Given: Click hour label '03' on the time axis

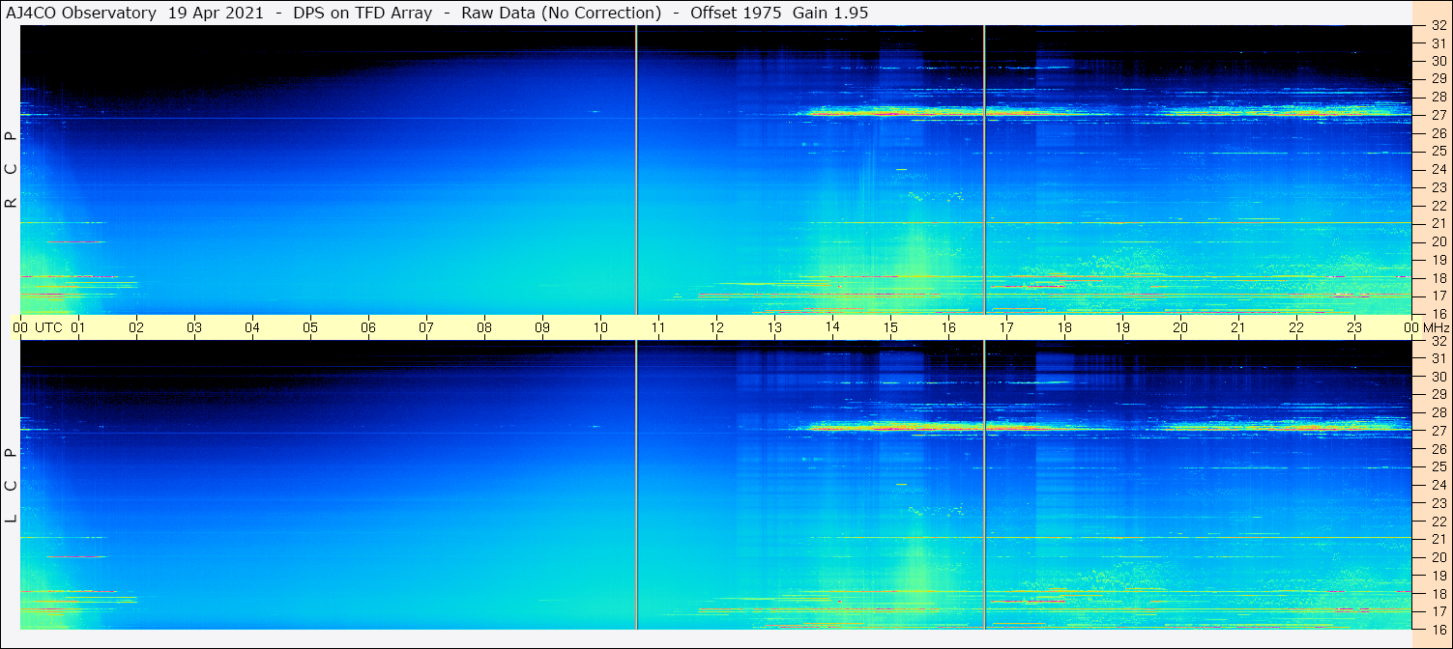Looking at the screenshot, I should pos(194,327).
